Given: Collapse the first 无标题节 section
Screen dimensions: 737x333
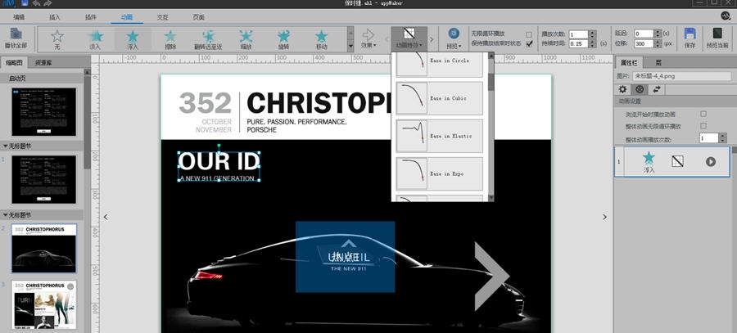Looking at the screenshot, I should (5, 146).
